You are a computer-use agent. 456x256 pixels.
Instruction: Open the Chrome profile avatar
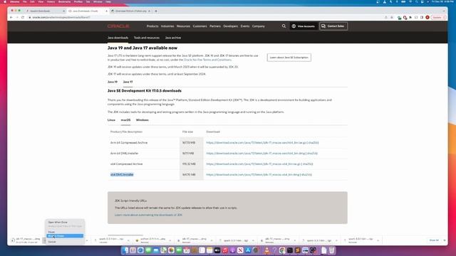point(427,17)
